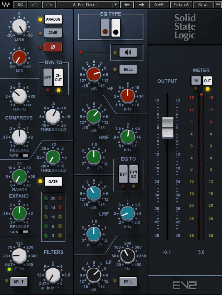
Task: Click the SC sidechain button
Action: [20, 5]
